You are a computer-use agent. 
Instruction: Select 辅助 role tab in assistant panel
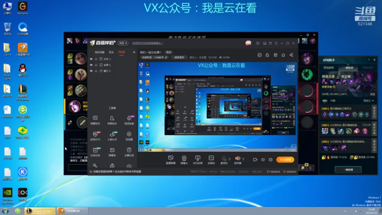pos(325,101)
